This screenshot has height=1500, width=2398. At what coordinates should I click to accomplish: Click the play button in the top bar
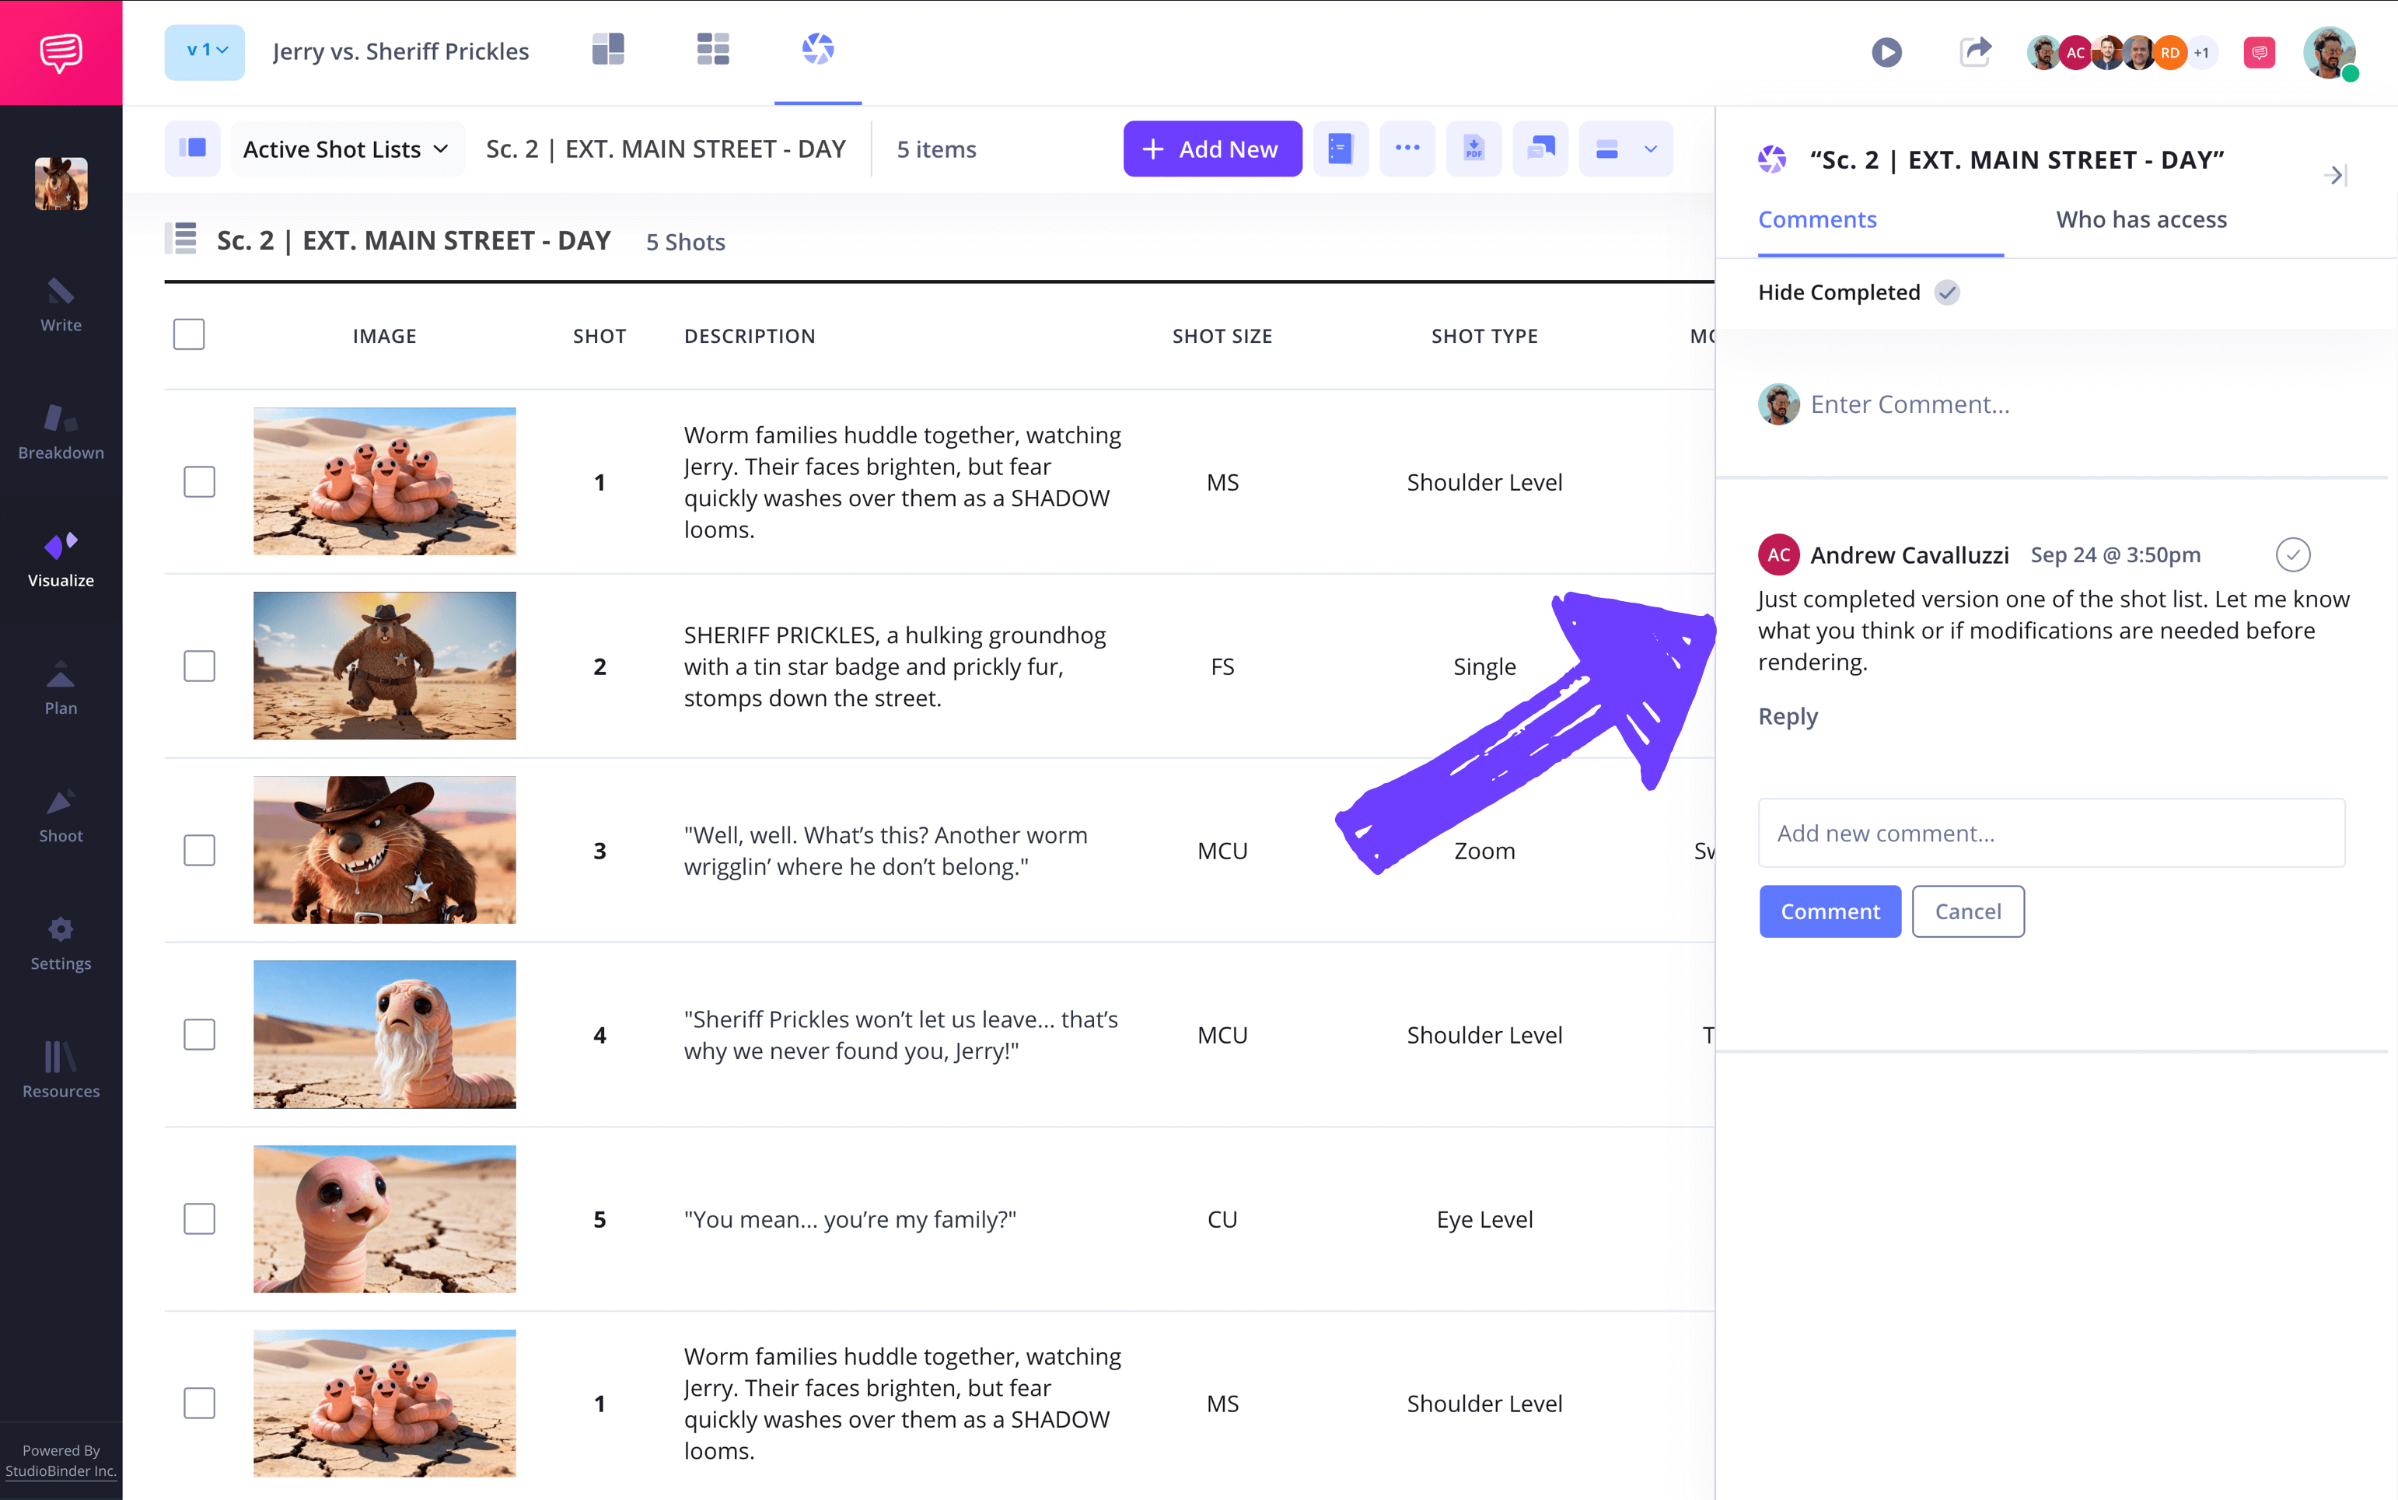pos(1886,51)
